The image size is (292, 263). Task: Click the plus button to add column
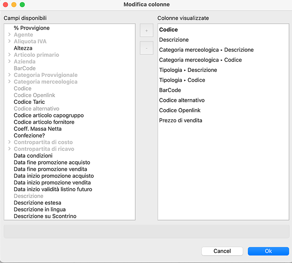pyautogui.click(x=146, y=31)
